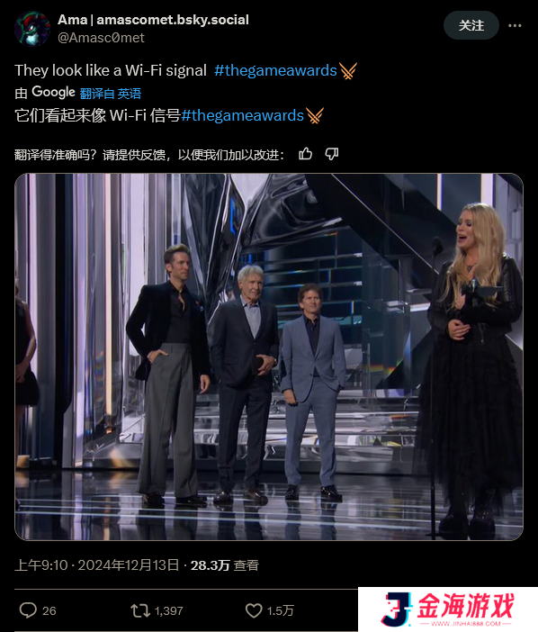Open the three-dot more options menu
This screenshot has width=538, height=632.
pos(515,25)
